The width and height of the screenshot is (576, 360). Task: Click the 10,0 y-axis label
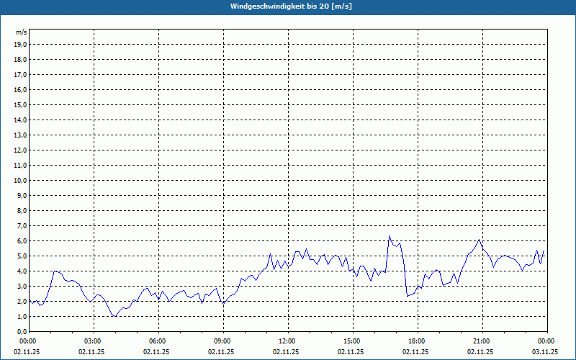coord(20,180)
